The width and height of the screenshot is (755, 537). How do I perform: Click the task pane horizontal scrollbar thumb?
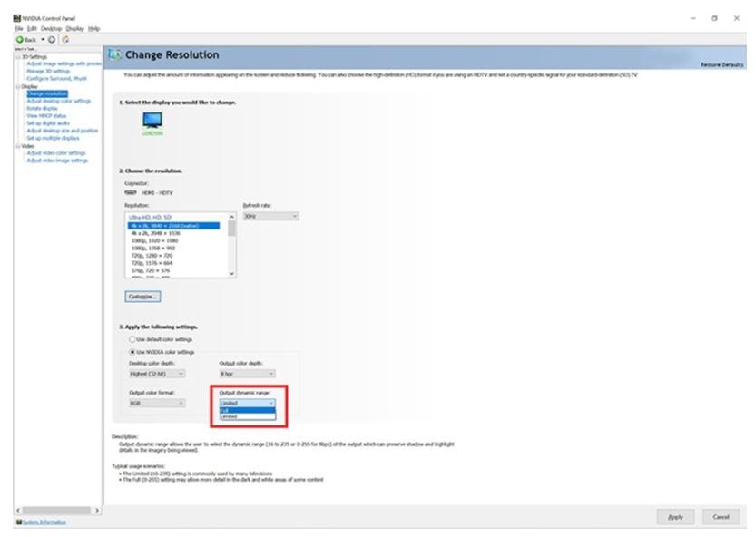point(56,510)
